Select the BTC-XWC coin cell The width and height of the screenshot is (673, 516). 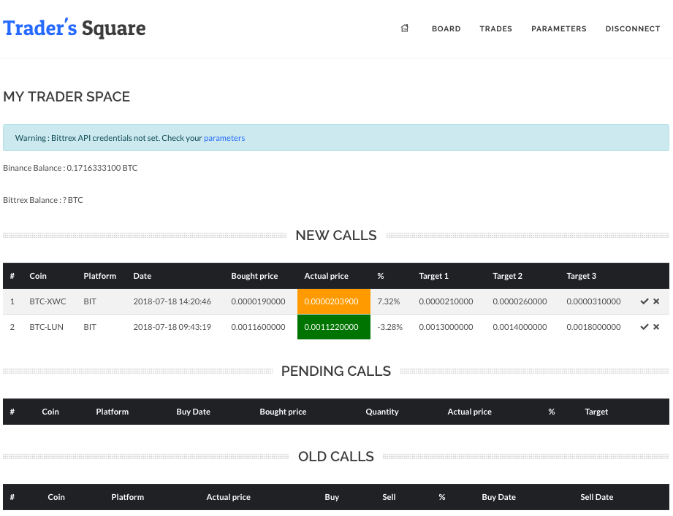point(47,301)
